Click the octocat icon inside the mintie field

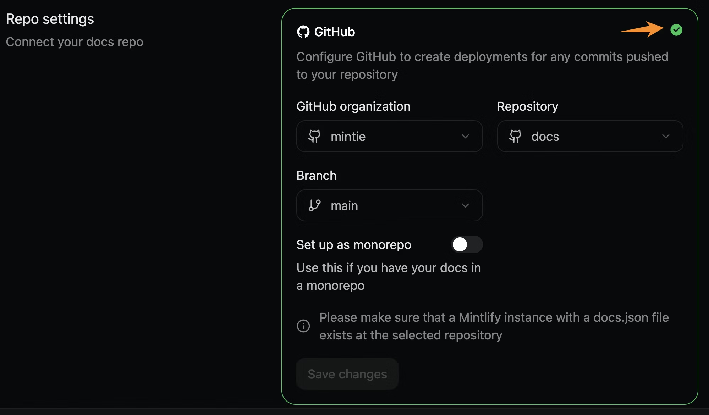[315, 136]
